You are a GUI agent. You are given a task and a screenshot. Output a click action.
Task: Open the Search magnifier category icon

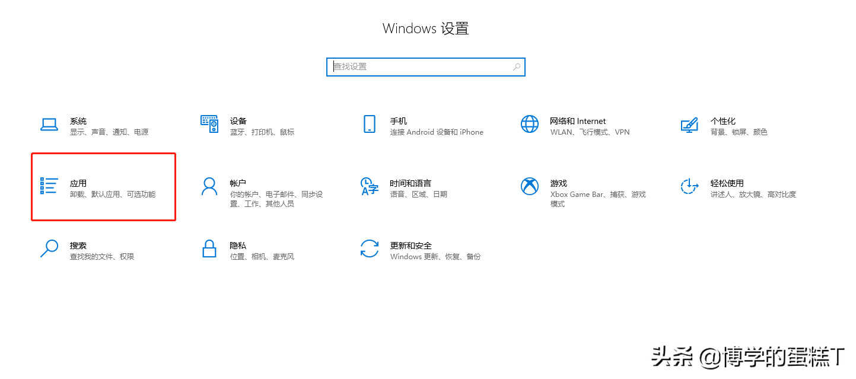point(49,248)
